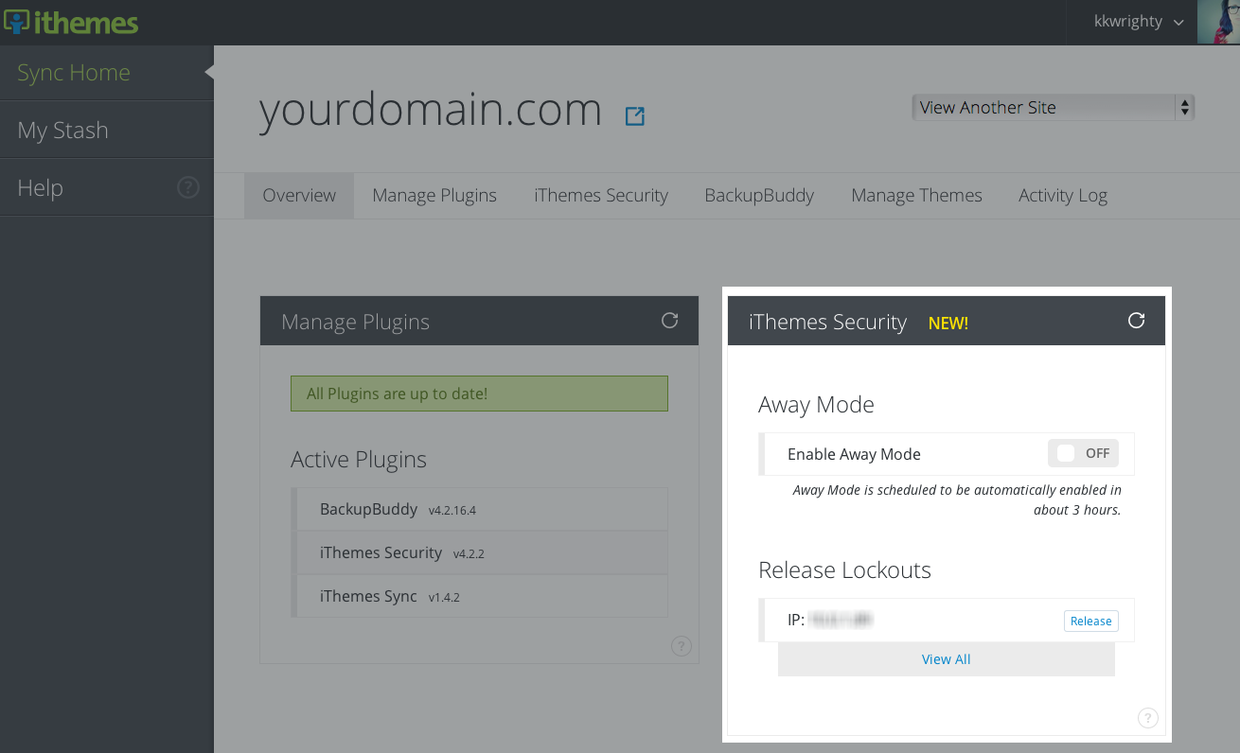Select the iThemes Security plugin row
This screenshot has height=753, width=1240.
(479, 552)
